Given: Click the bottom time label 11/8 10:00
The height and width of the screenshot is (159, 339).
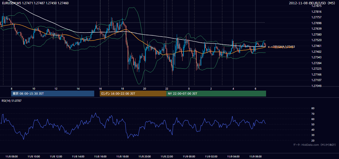Looking at the screenshot, I should (33, 156).
